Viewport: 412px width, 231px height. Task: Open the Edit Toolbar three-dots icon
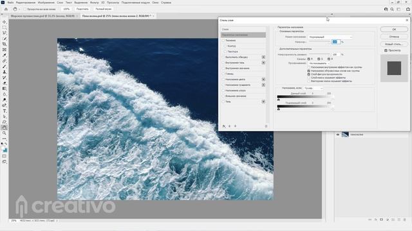[5, 139]
